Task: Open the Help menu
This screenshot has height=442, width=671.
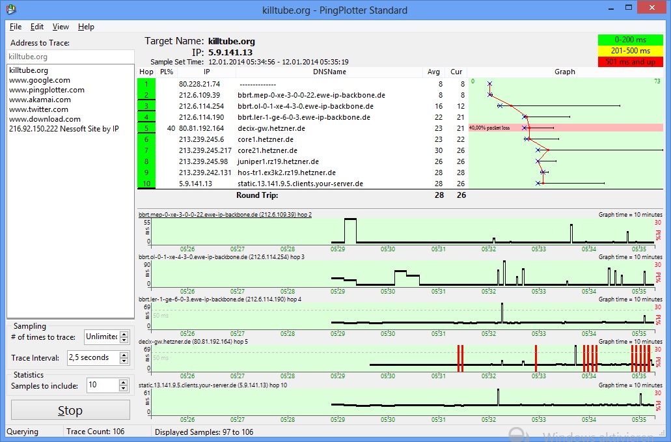Action: [x=86, y=27]
